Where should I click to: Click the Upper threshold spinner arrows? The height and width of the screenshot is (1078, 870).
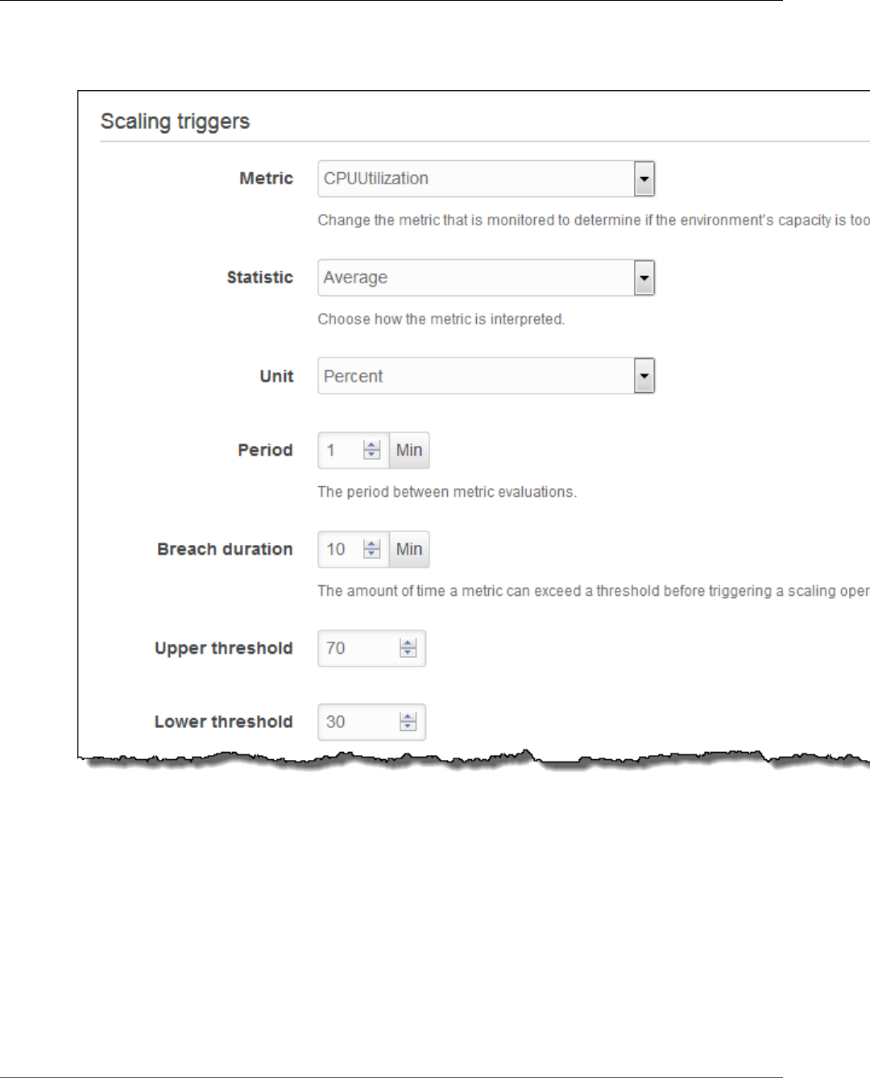[408, 648]
